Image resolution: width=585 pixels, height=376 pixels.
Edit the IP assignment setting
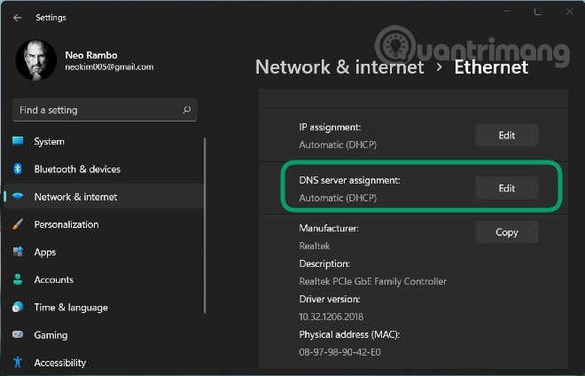point(506,136)
